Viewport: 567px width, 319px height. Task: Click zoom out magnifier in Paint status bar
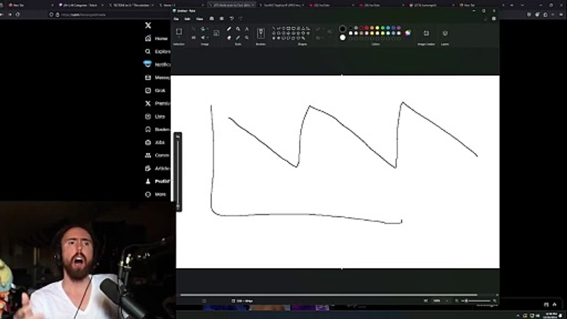[457, 301]
